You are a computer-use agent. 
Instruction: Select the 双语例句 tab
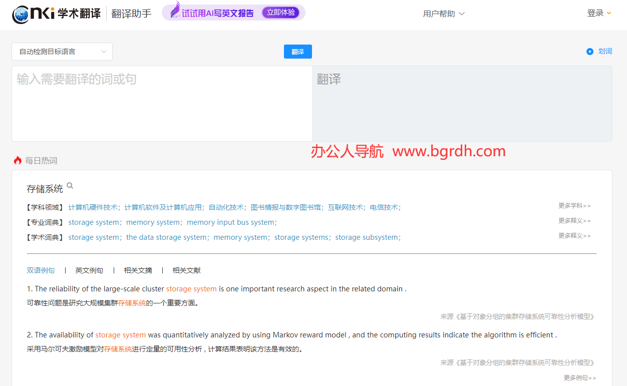pyautogui.click(x=41, y=270)
